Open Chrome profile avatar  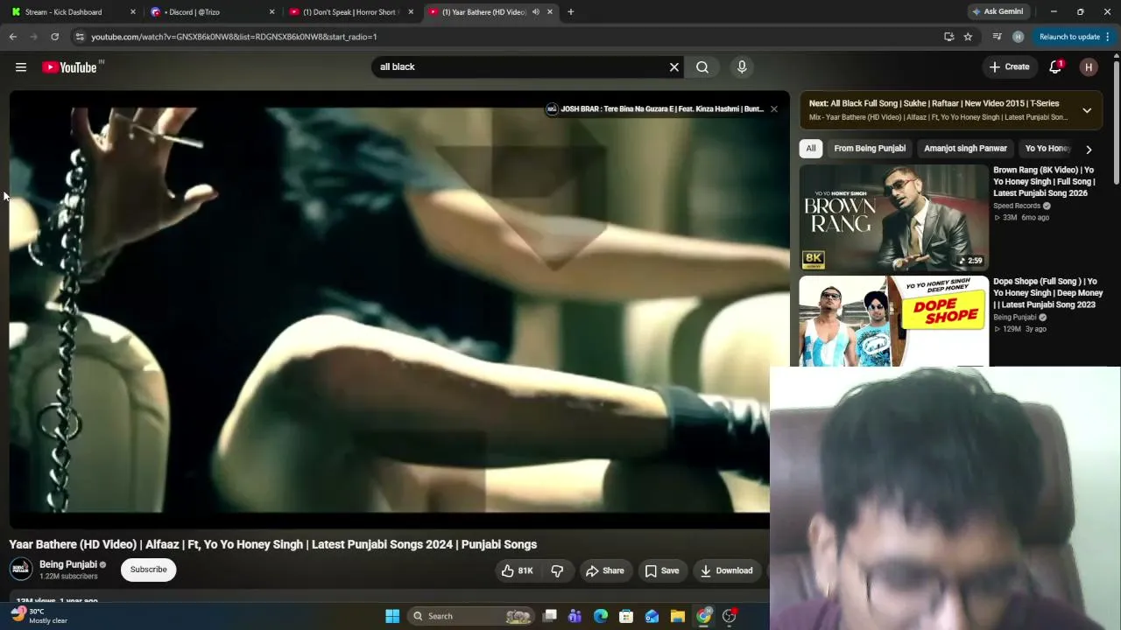coord(1018,37)
